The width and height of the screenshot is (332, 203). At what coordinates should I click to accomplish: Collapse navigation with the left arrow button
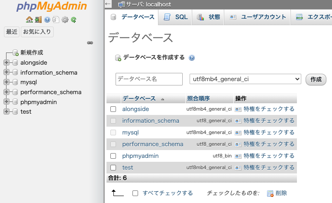(x=108, y=4)
